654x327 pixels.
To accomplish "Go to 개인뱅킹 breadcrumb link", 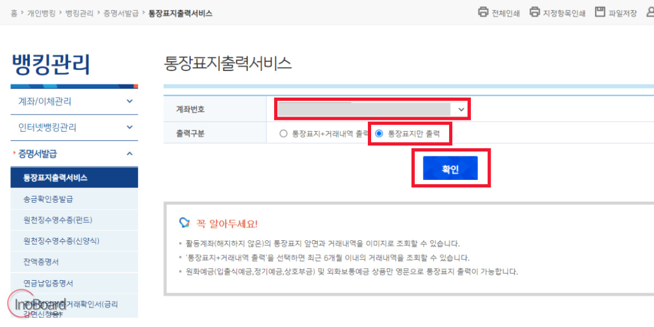I will point(41,13).
